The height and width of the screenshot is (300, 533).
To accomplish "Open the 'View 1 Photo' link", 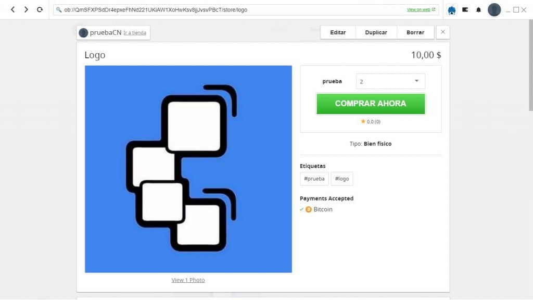I will [x=188, y=280].
